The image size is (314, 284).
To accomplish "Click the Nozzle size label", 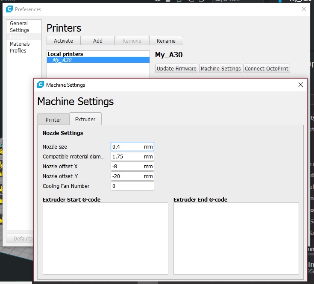I will [x=55, y=146].
